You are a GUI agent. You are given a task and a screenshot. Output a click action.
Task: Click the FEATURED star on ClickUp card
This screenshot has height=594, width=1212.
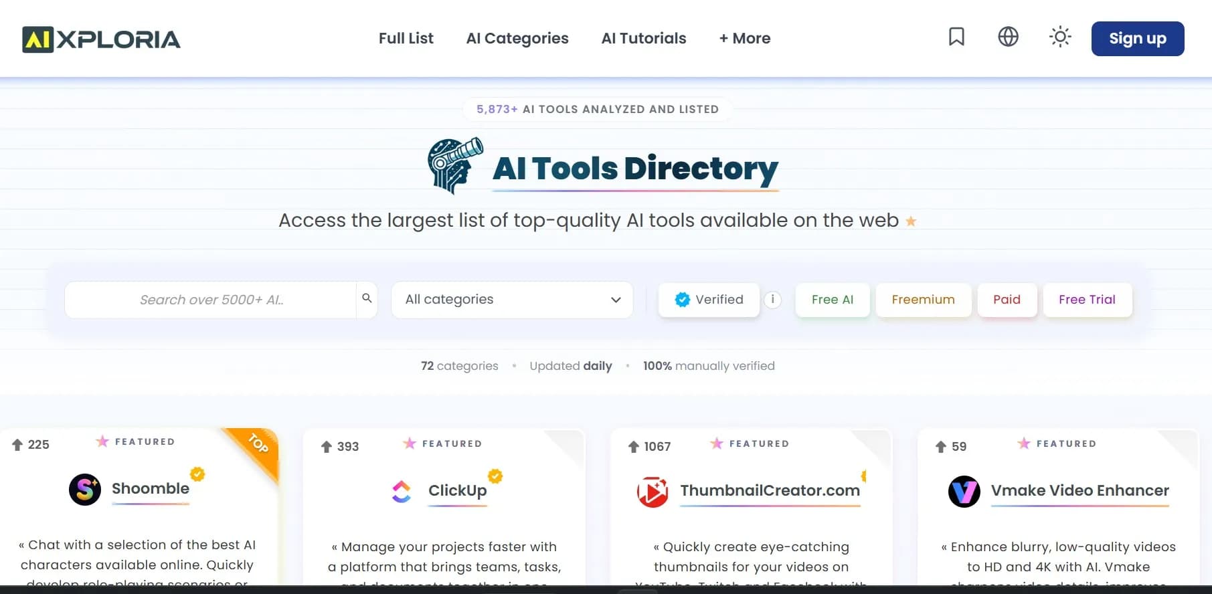(x=410, y=443)
